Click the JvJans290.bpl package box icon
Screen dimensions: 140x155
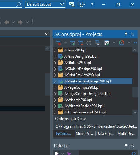click(60, 50)
